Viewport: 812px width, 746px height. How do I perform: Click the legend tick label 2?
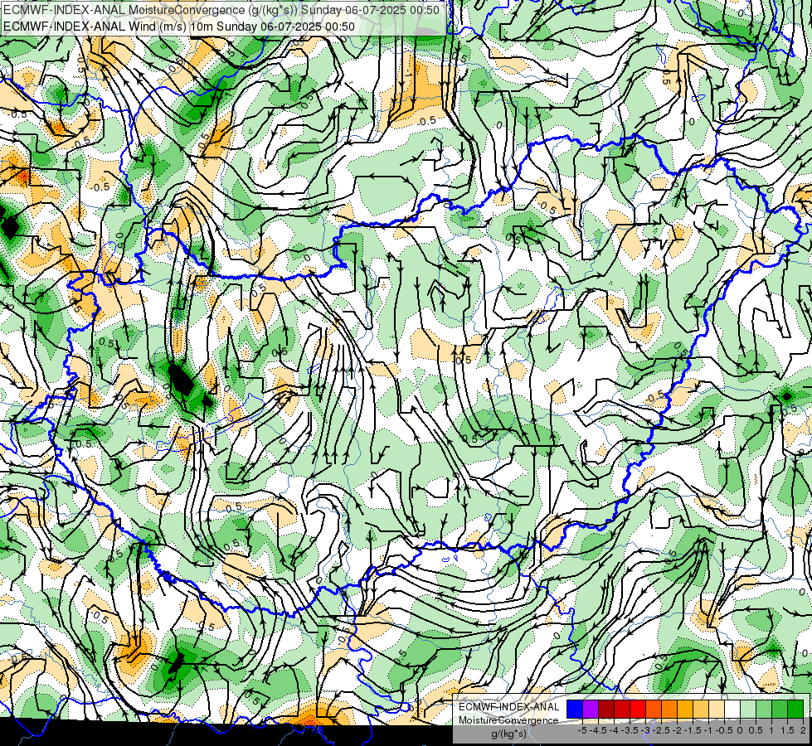(803, 730)
